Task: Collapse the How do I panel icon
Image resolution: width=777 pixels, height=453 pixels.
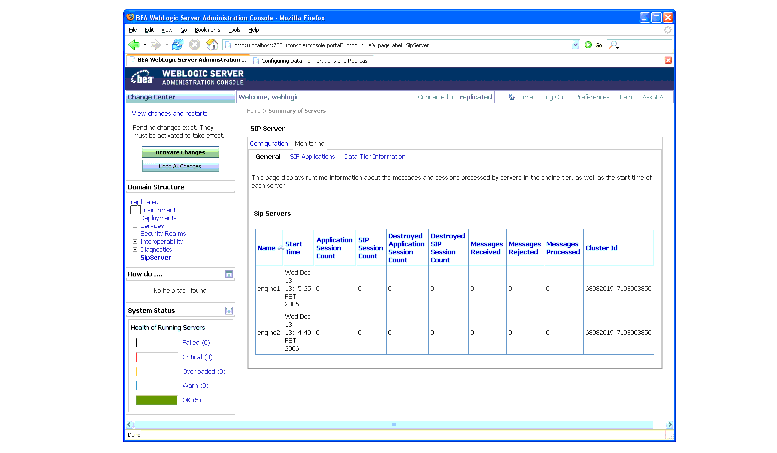Action: tap(229, 274)
